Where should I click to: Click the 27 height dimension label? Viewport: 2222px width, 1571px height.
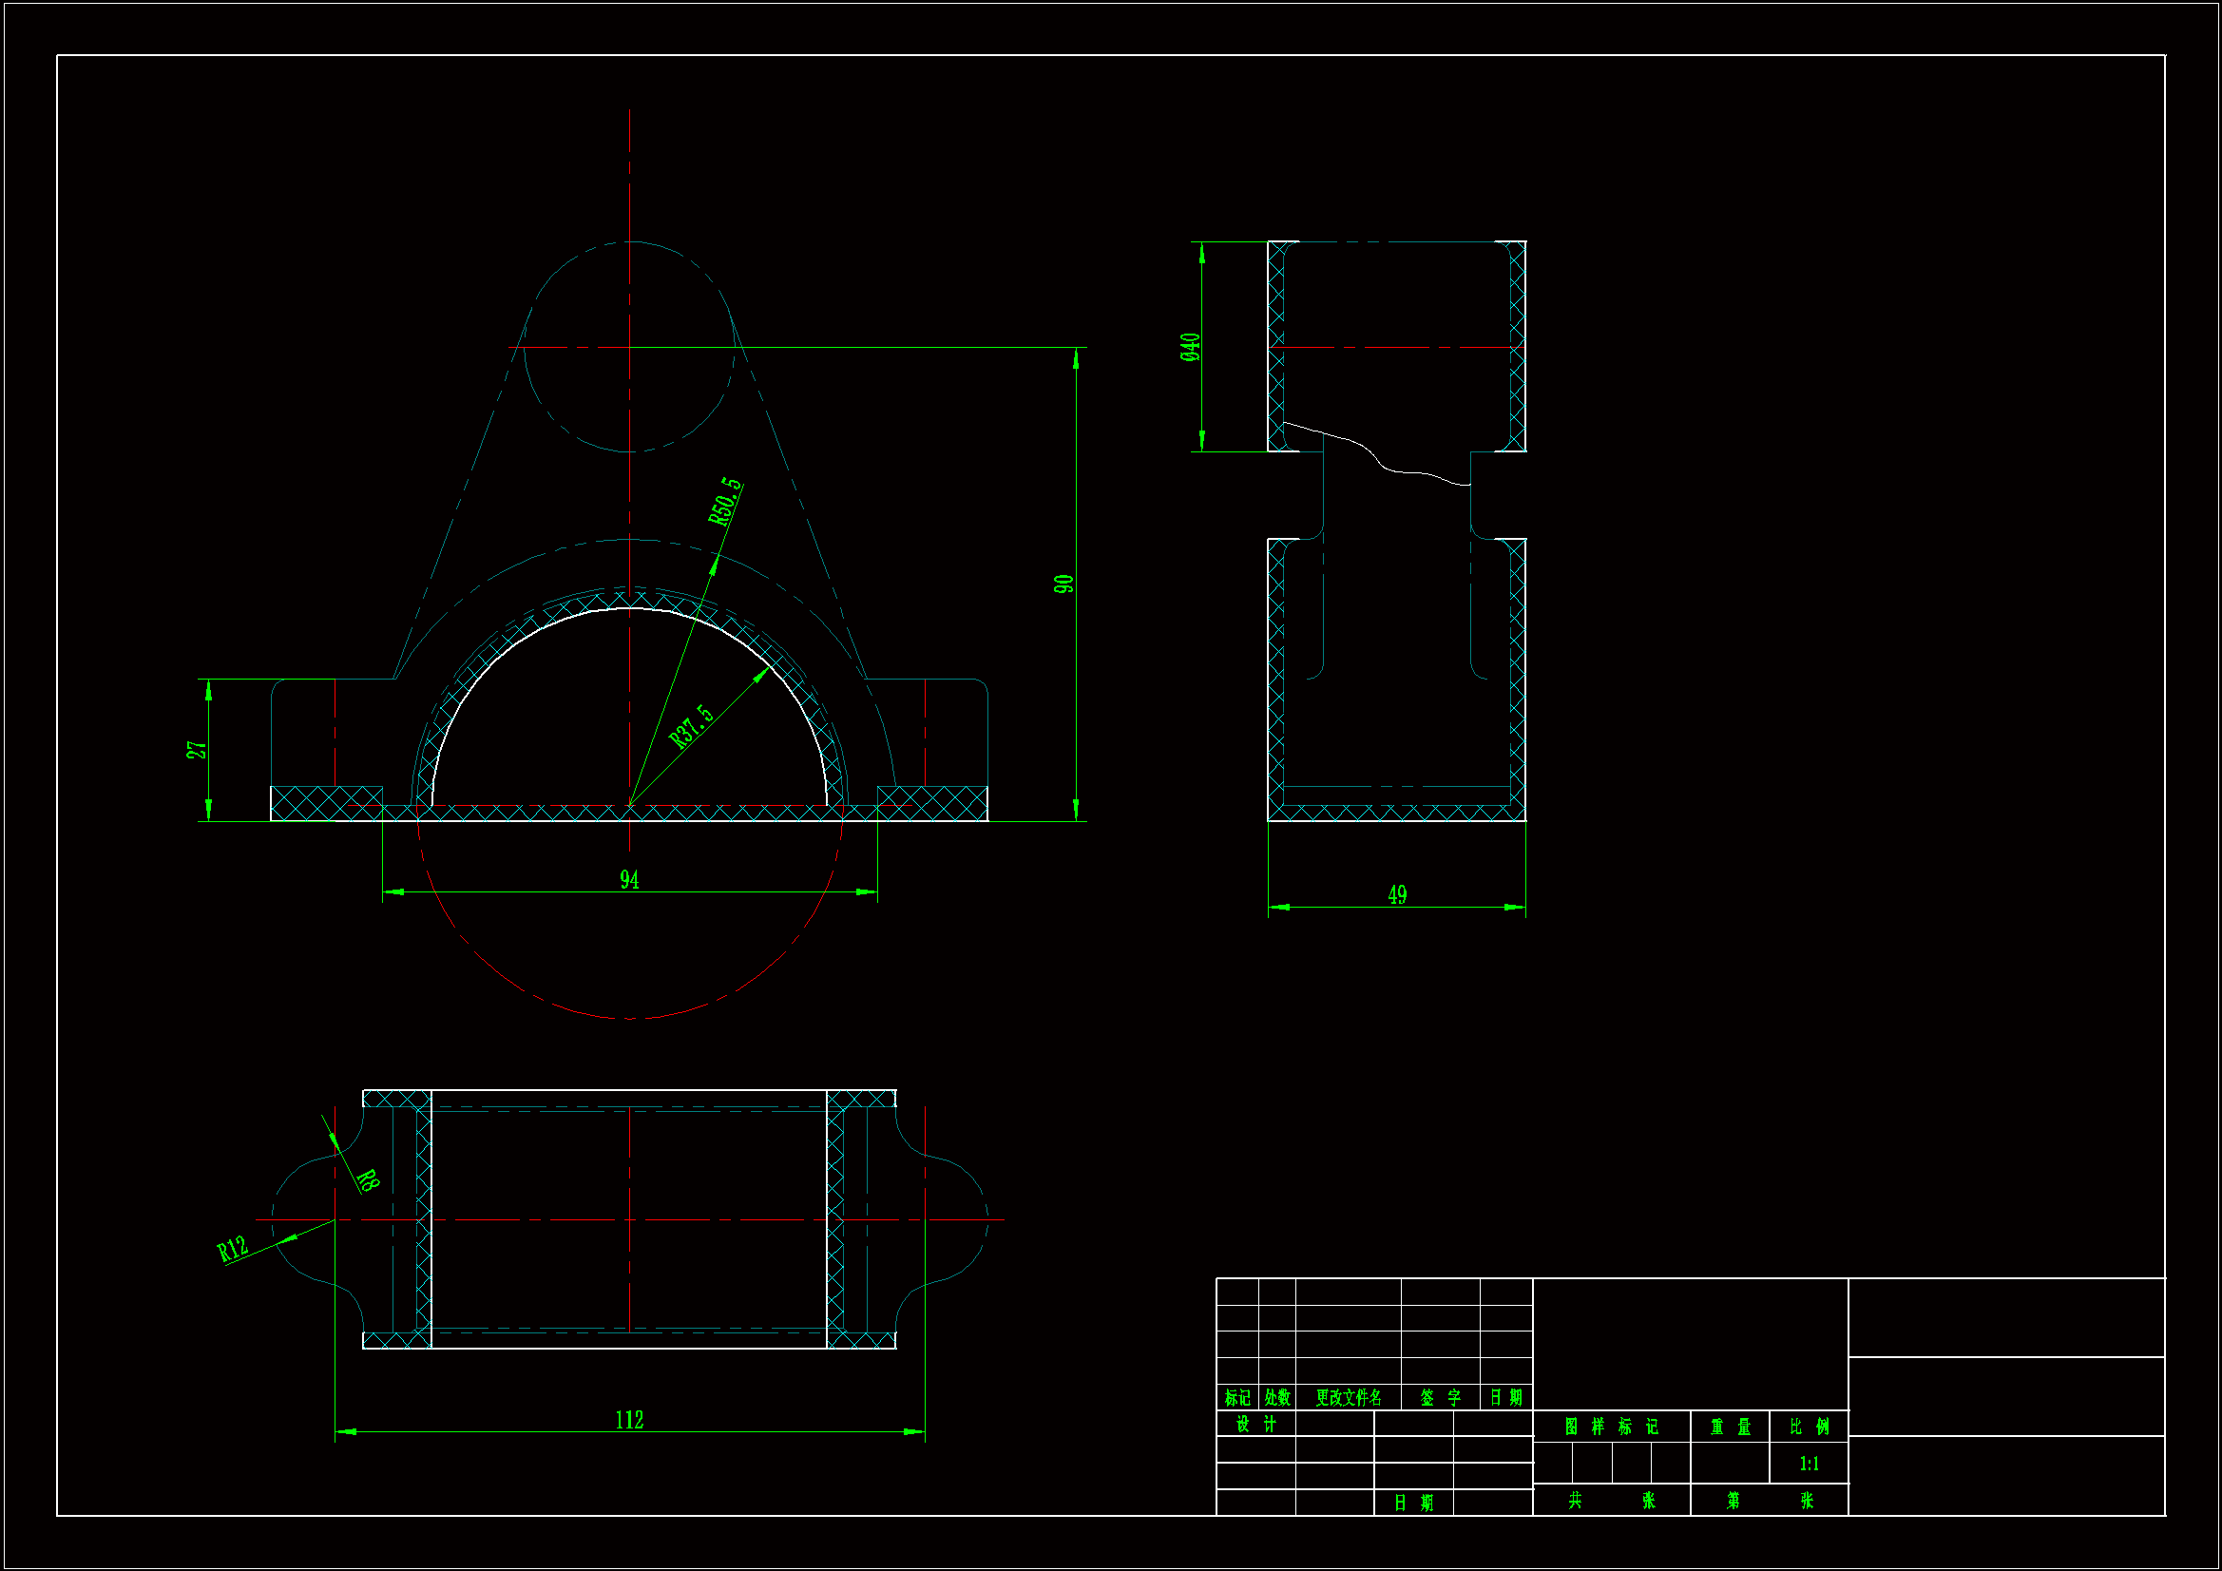(197, 750)
